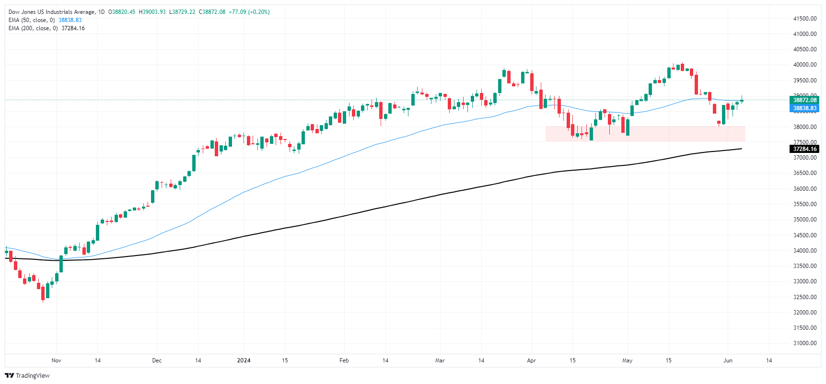Viewport: 826px width, 384px height.
Task: Select the EMA (200, close, 0) legend label
Action: coord(33,28)
